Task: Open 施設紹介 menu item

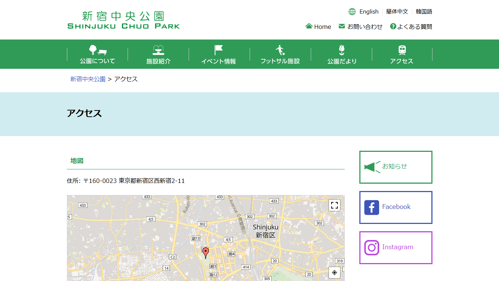Action: [158, 61]
